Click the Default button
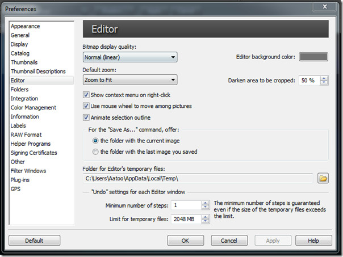 tap(34, 241)
